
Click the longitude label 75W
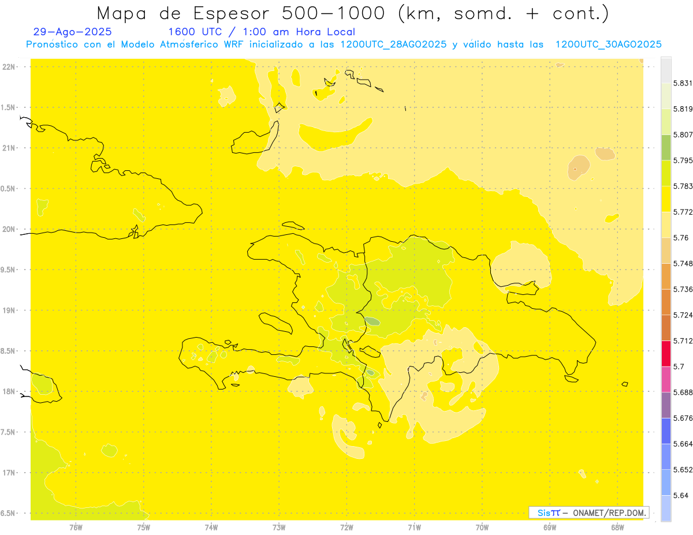click(143, 527)
